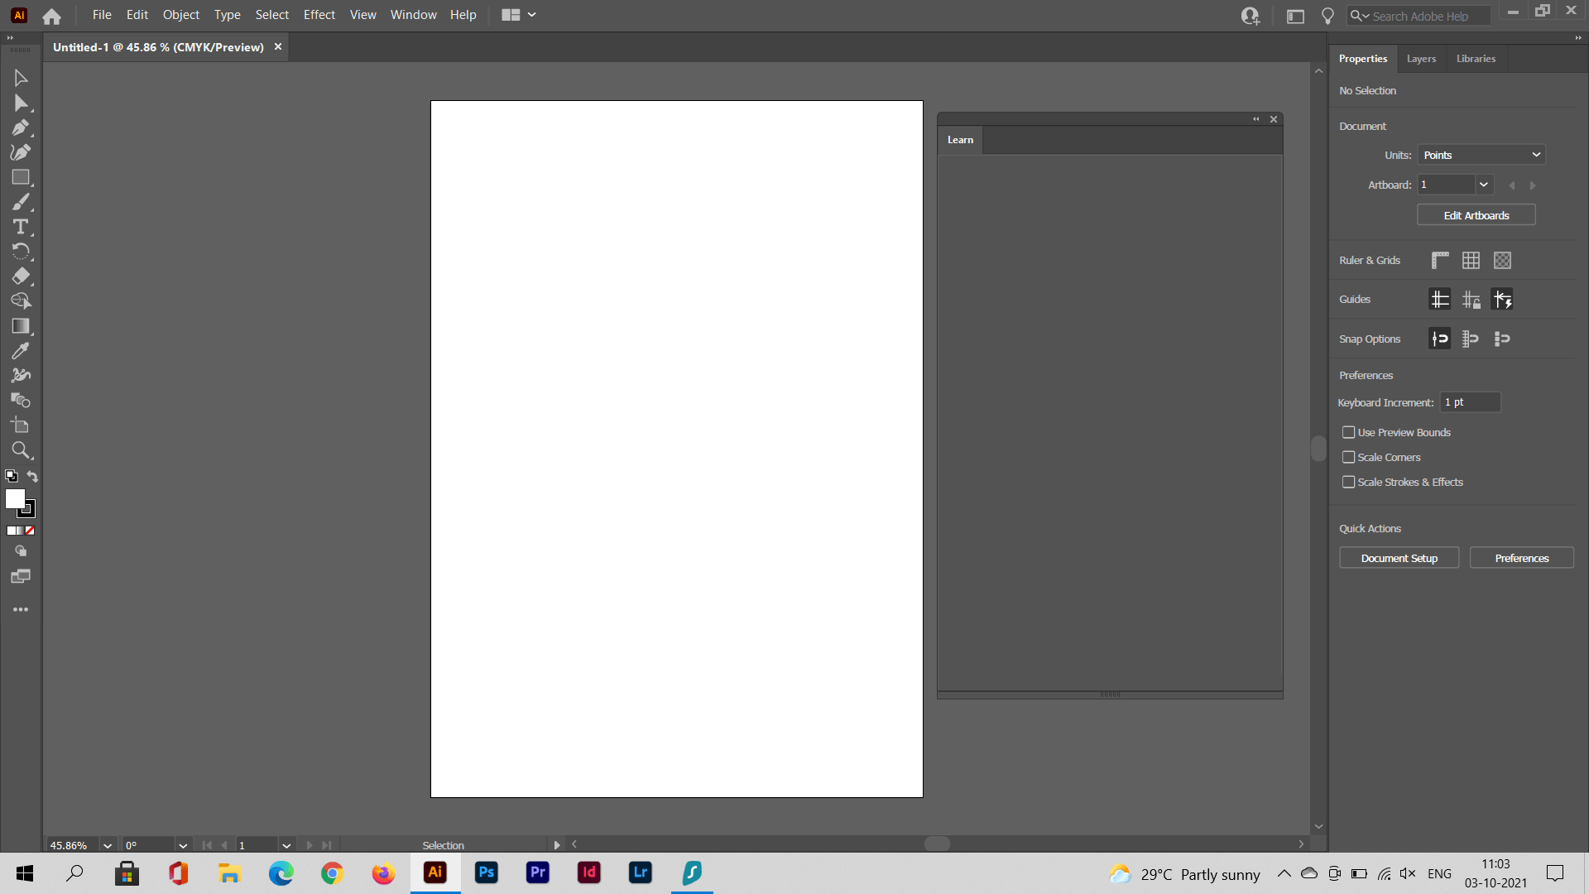Click the Fill color swatch
Screen dimensions: 1589x894
pyautogui.click(x=17, y=498)
